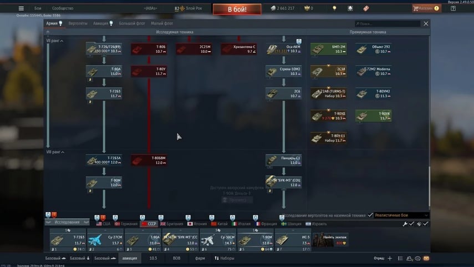474x267 pixels.
Task: Click the vehicle search input field
Action: (388, 24)
